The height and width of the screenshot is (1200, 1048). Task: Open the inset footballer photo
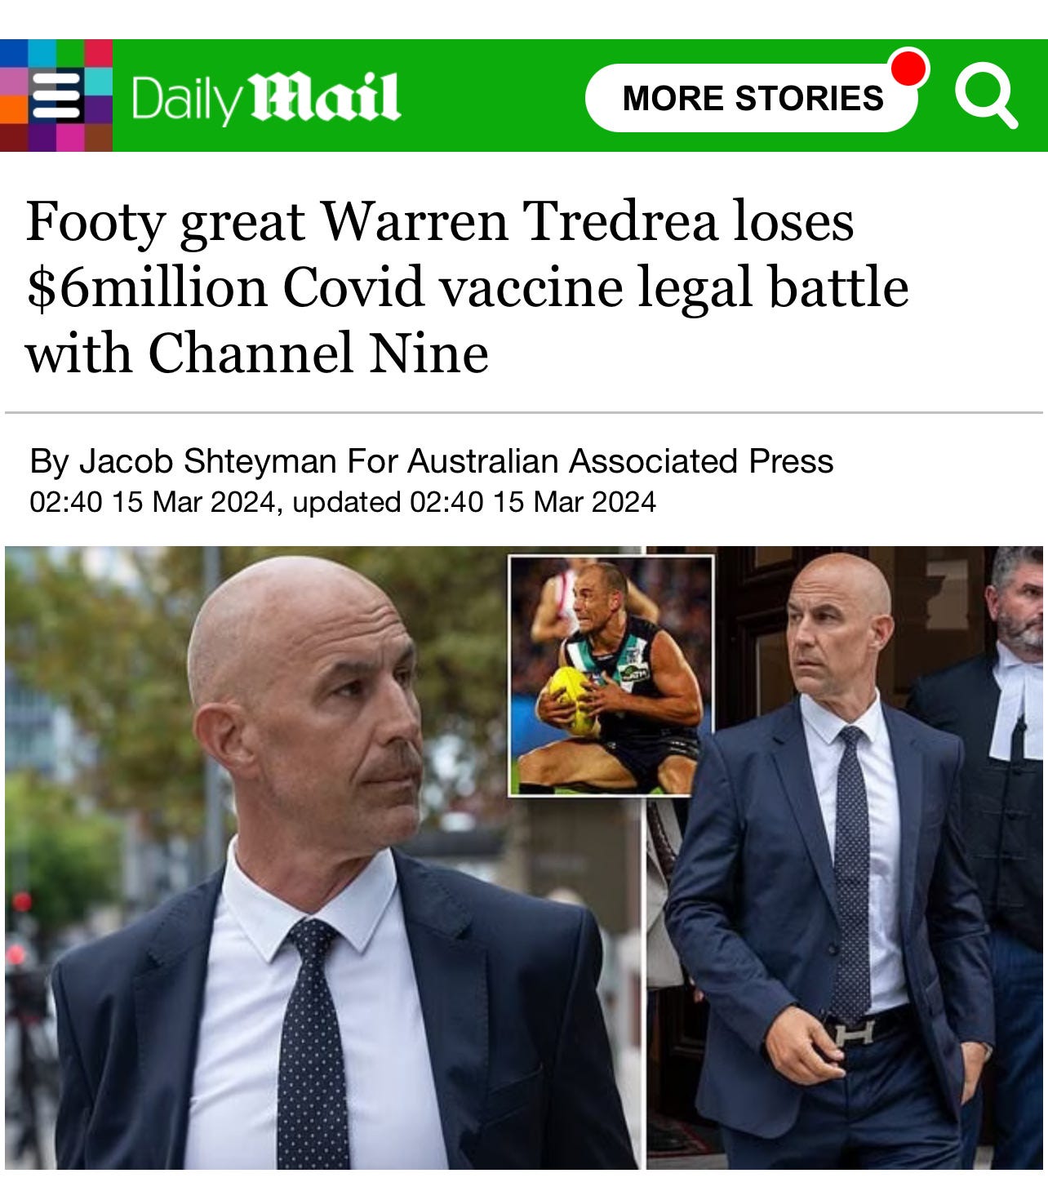tap(611, 676)
